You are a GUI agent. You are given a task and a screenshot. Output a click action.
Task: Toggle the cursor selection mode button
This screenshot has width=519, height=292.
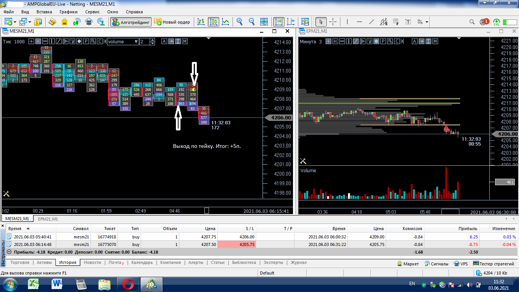321,22
